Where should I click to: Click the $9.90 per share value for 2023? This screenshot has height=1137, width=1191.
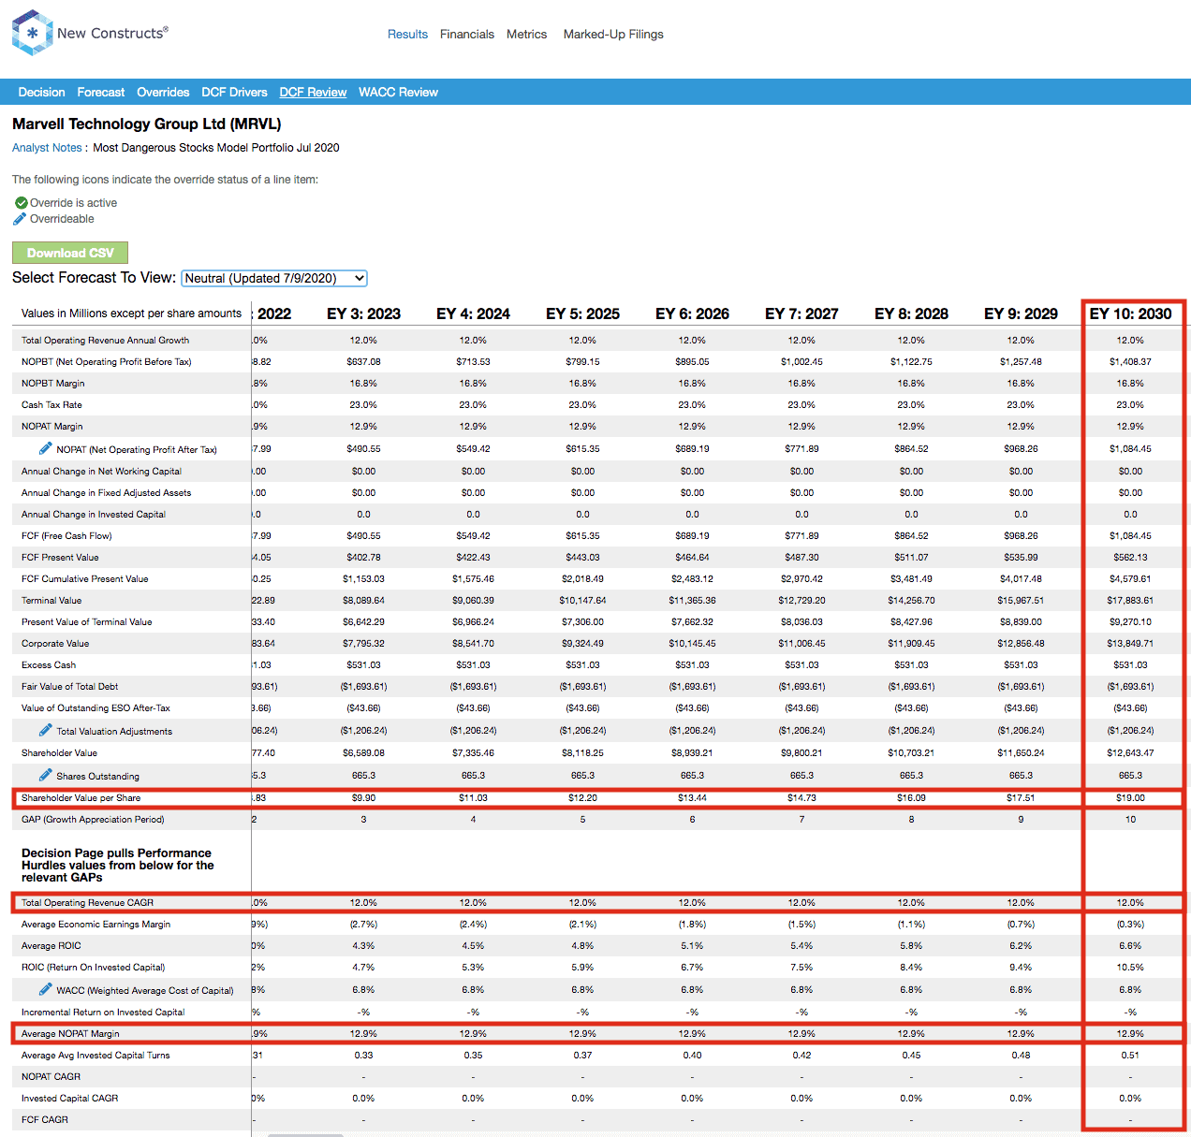363,798
